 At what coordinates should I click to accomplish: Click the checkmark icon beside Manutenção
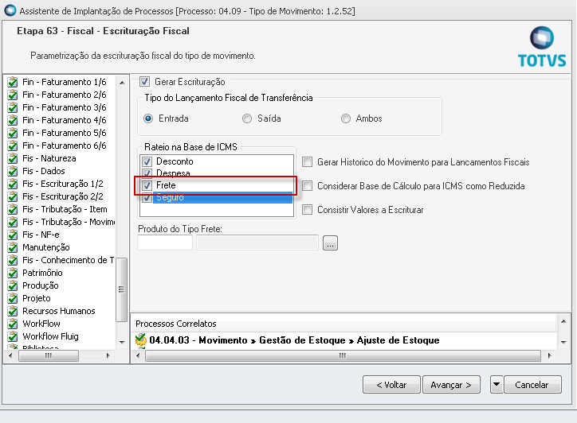point(13,247)
